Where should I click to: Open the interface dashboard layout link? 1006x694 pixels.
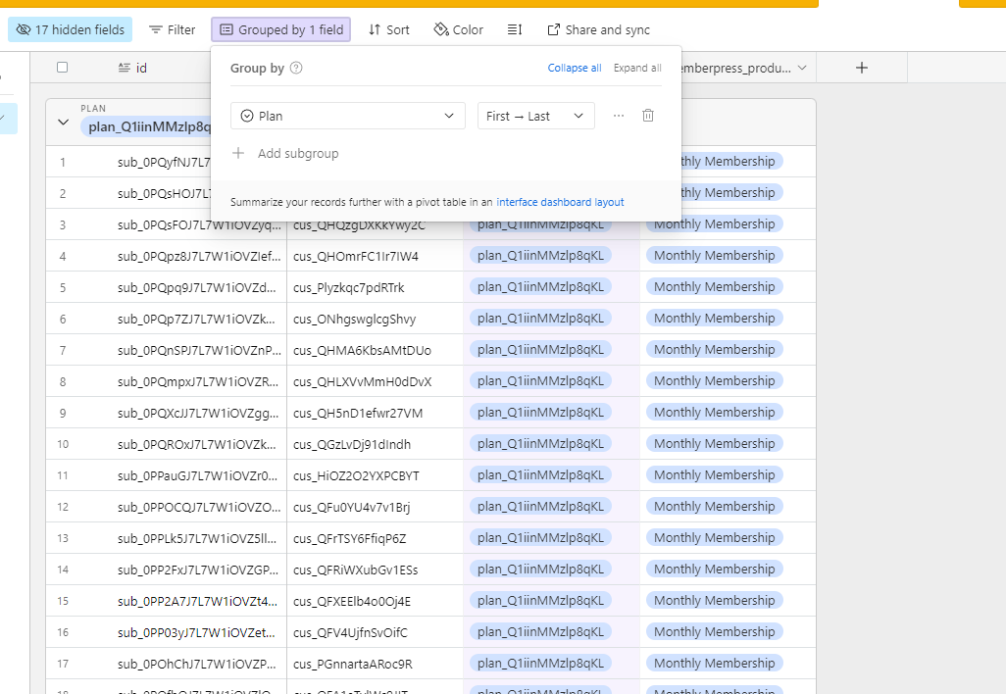(x=560, y=202)
